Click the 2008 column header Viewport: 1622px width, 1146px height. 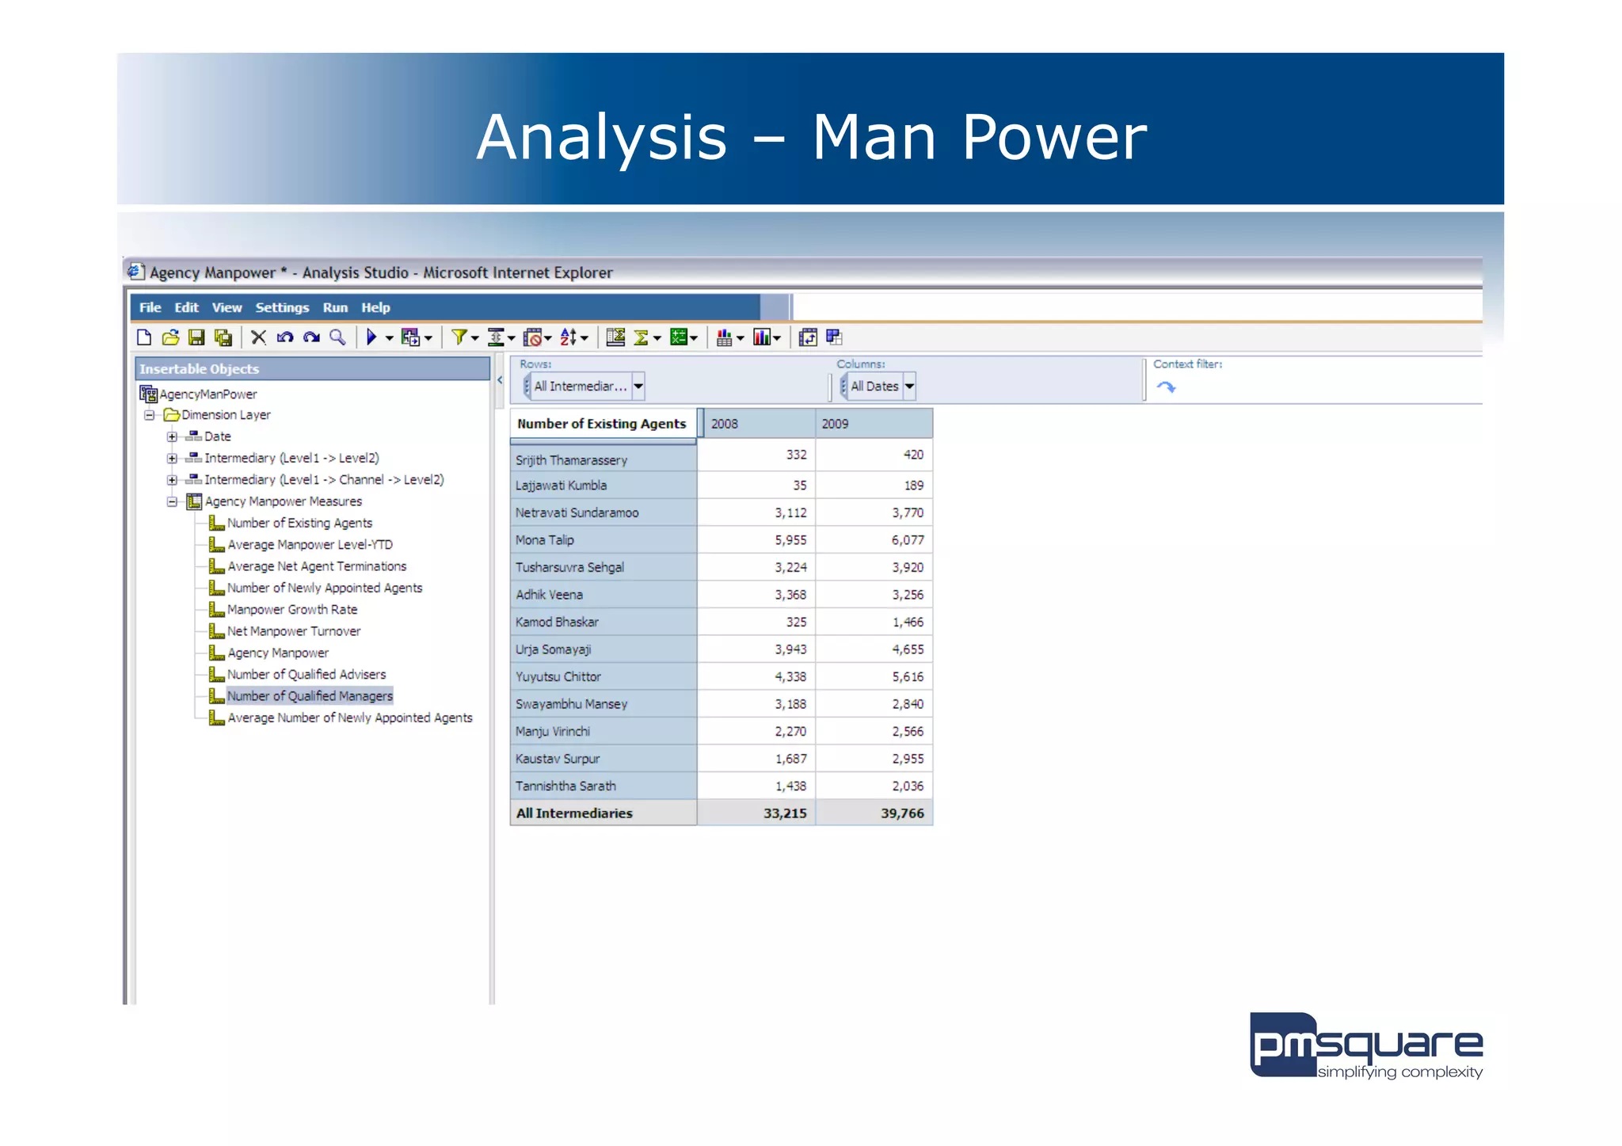(x=758, y=424)
